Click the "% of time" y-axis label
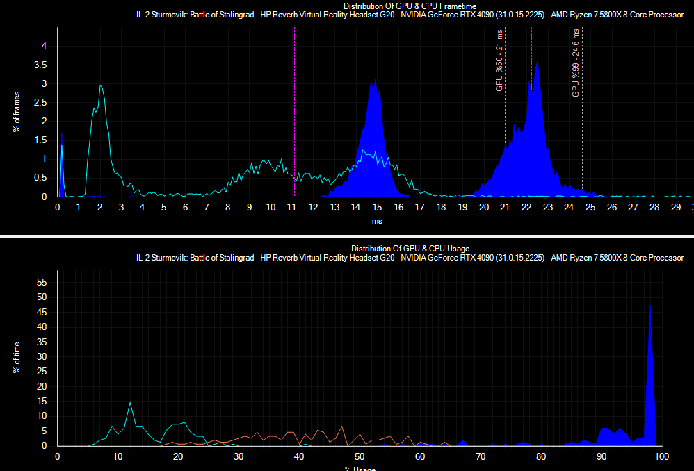The width and height of the screenshot is (694, 471). (x=17, y=356)
